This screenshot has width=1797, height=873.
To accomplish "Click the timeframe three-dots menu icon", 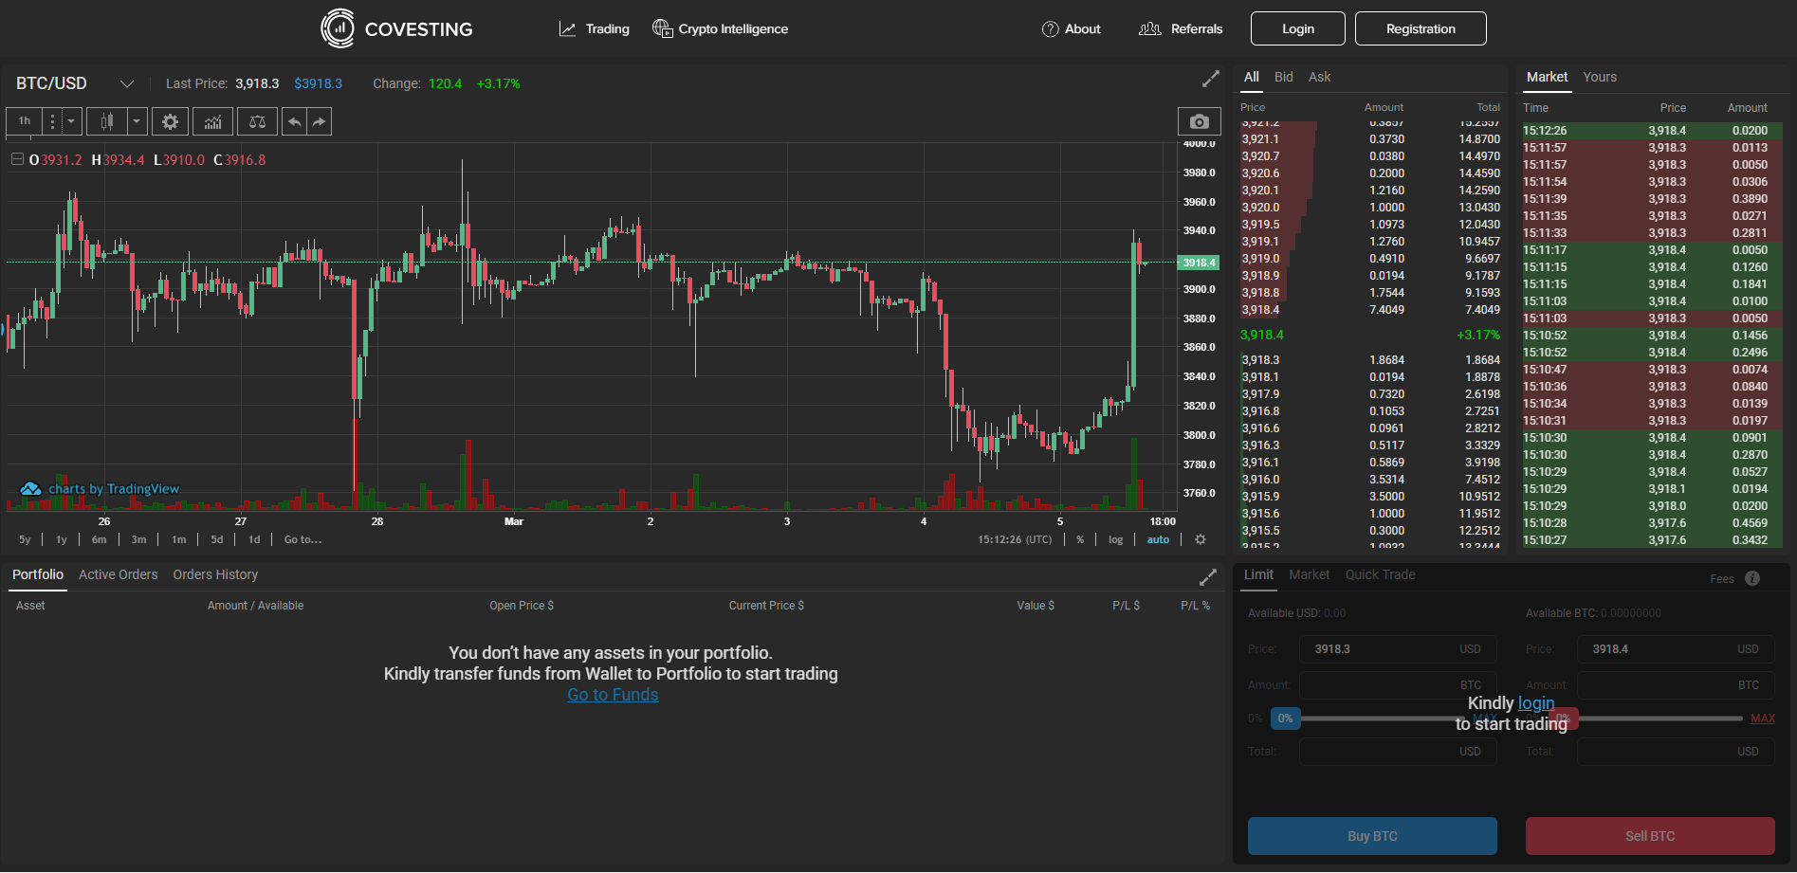I will 52,121.
